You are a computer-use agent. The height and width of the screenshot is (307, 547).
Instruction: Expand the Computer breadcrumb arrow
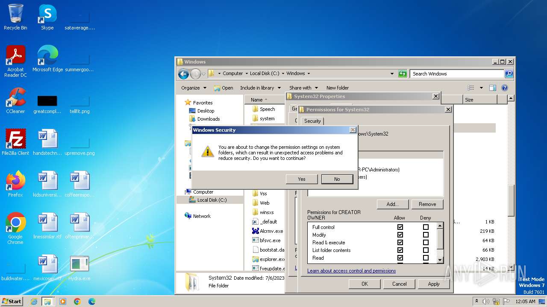[247, 73]
